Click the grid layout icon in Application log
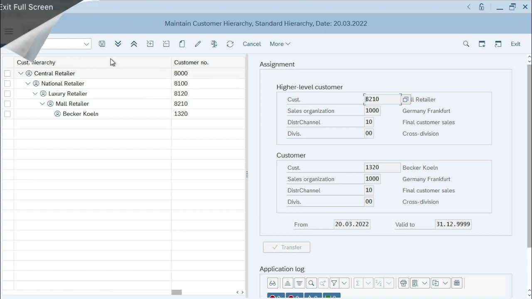Viewport: 532px width, 299px height. [x=457, y=283]
